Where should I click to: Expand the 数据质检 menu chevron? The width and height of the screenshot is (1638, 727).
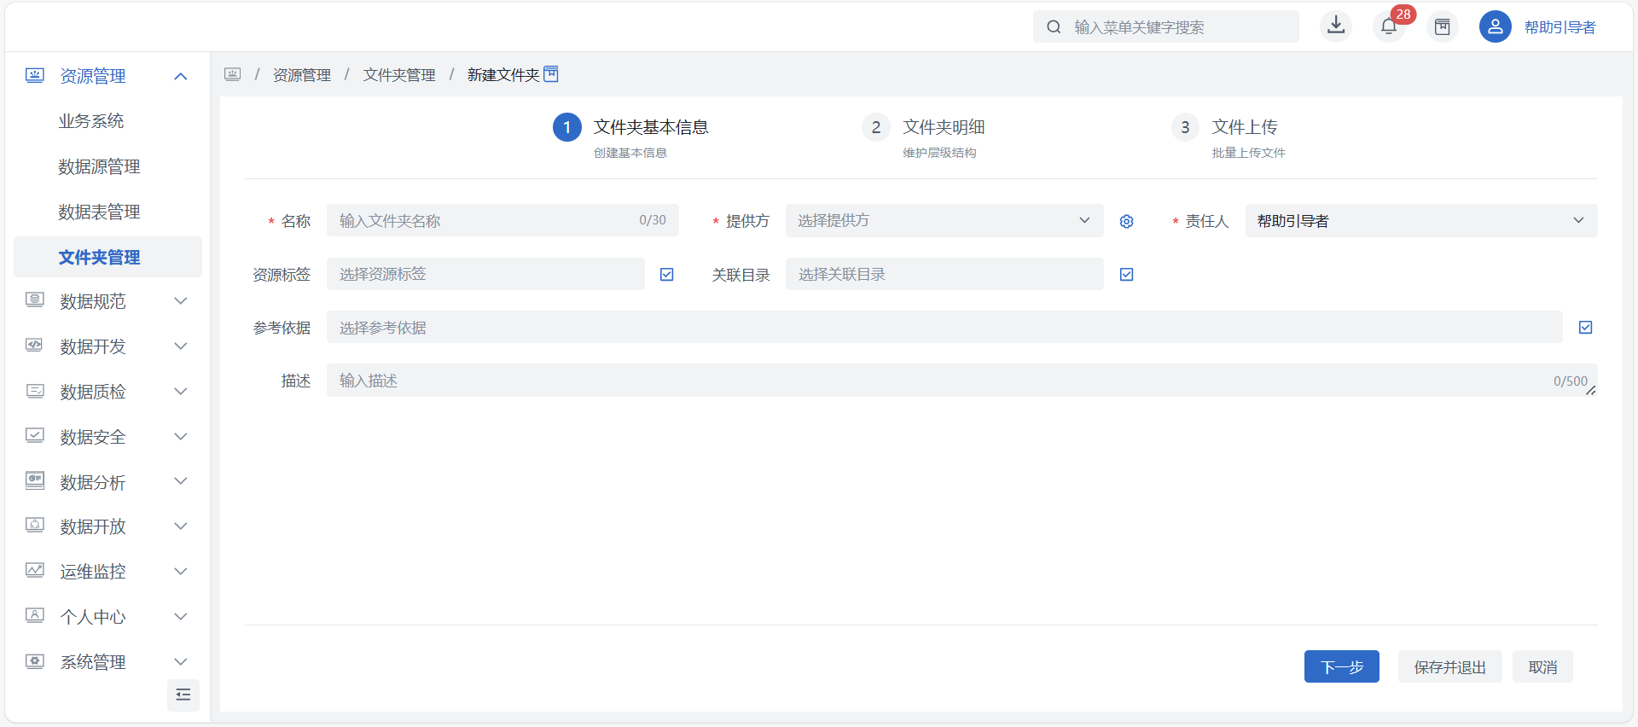coord(181,391)
